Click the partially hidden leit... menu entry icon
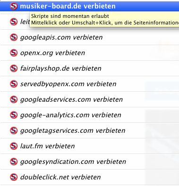The image size is (179, 186). point(14,22)
